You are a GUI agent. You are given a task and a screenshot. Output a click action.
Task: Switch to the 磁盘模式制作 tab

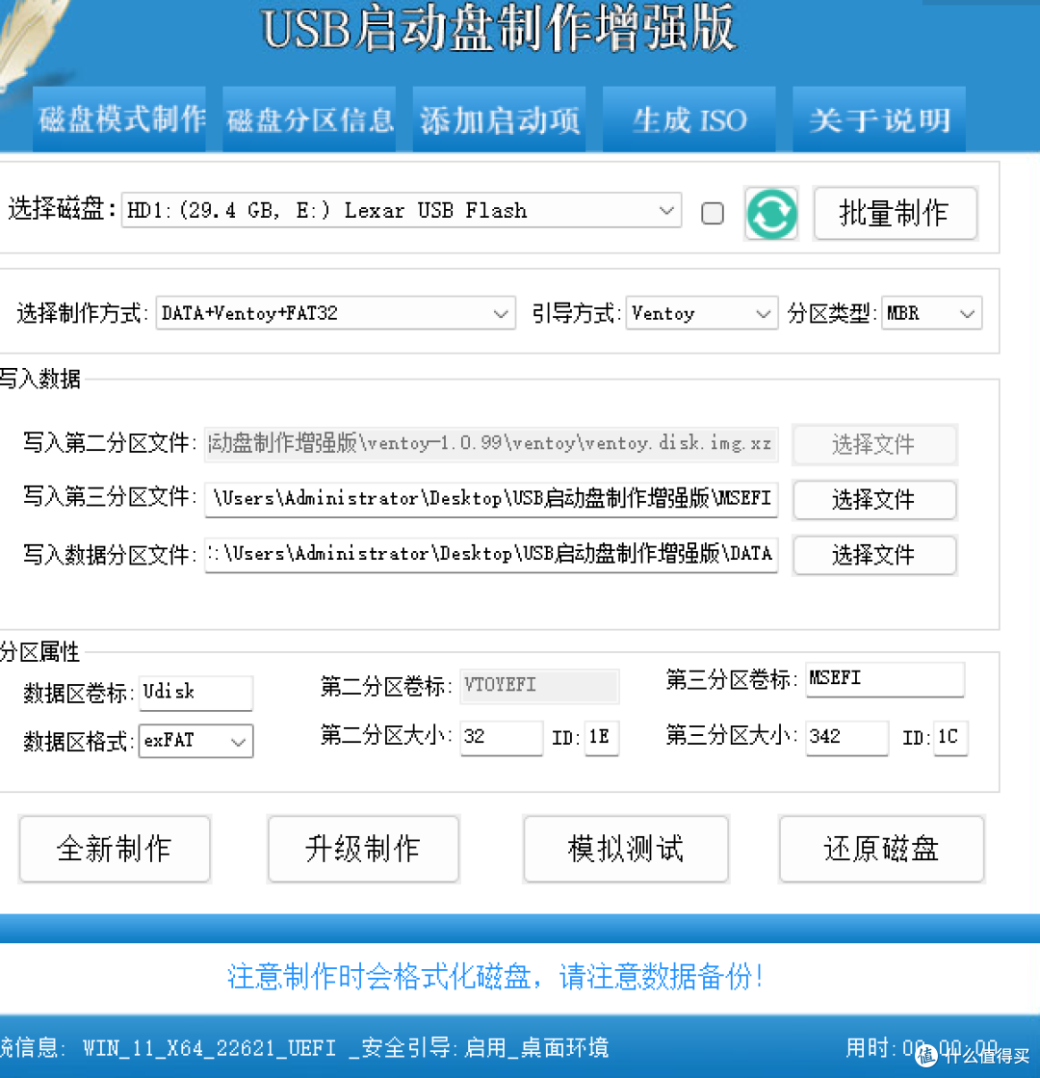(x=119, y=119)
